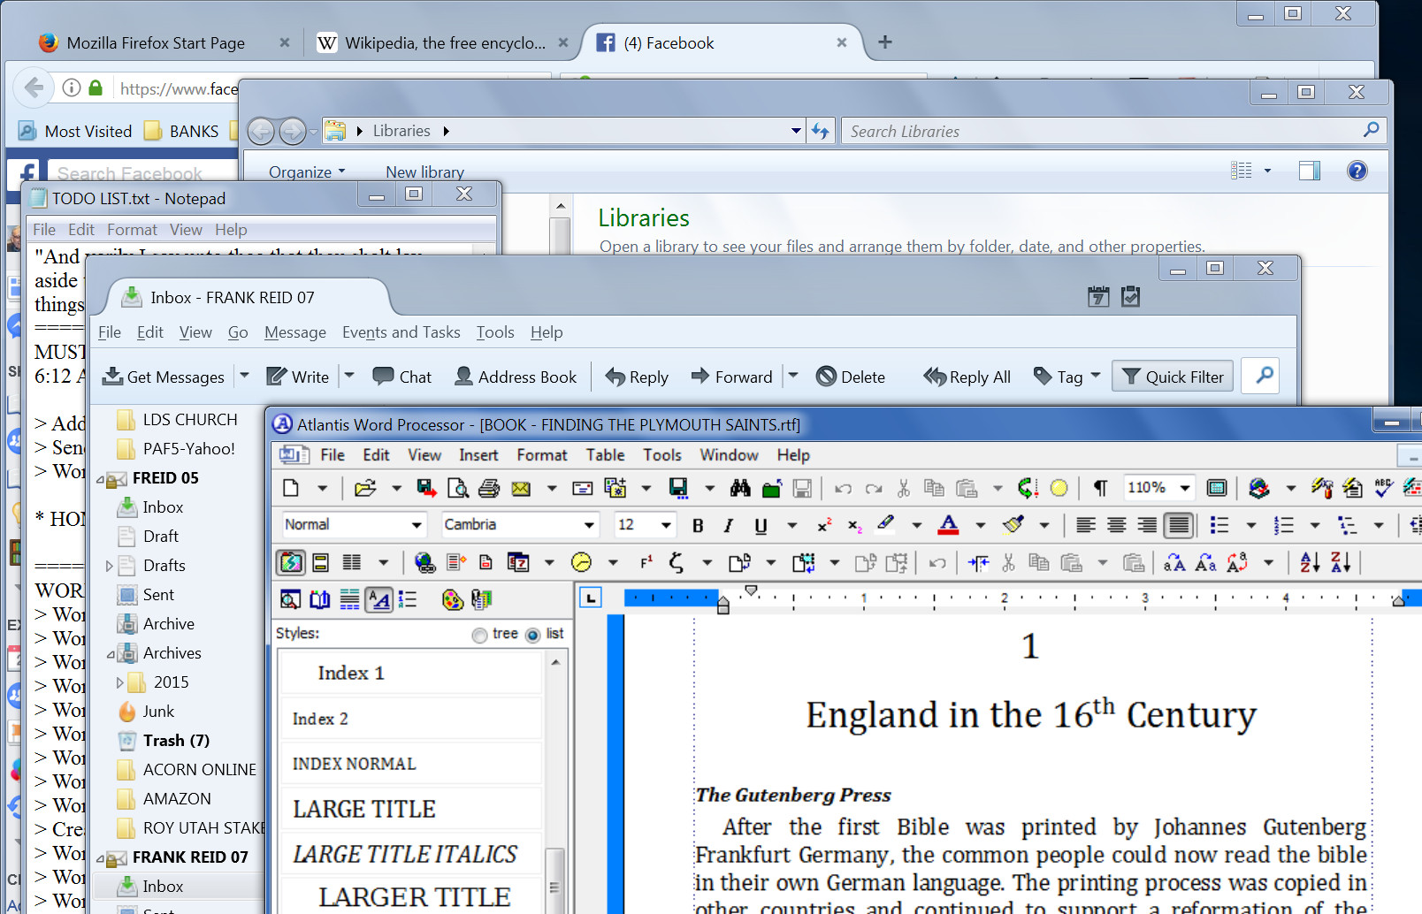This screenshot has height=914, width=1422.
Task: Click the print icon in Atlantis toolbar
Action: tap(489, 488)
